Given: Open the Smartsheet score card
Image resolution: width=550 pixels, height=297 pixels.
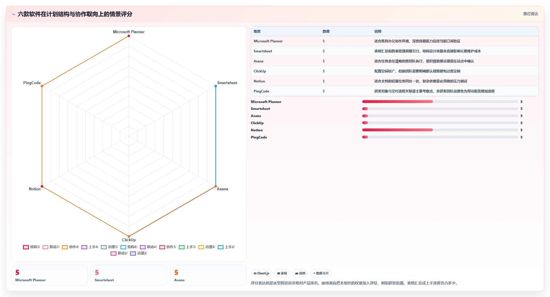Looking at the screenshot, I should [x=129, y=275].
